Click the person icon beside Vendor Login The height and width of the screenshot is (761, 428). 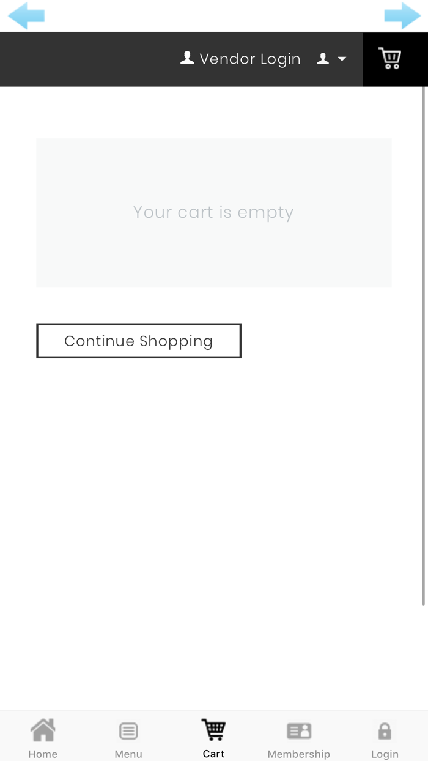(187, 58)
